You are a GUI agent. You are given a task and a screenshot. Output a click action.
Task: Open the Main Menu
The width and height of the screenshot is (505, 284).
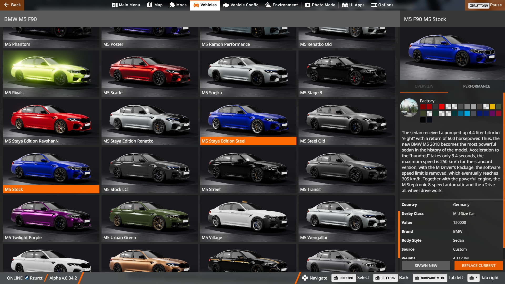(x=126, y=5)
